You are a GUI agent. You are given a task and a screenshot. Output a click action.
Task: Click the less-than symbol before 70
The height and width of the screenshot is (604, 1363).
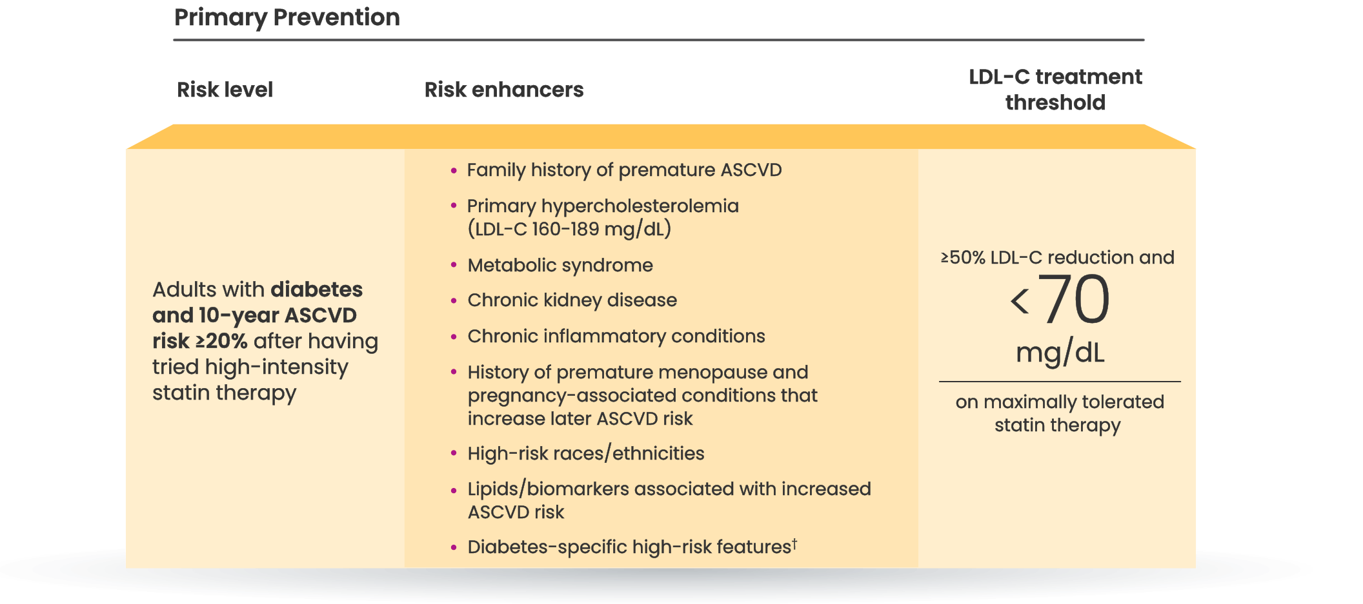pyautogui.click(x=1020, y=301)
